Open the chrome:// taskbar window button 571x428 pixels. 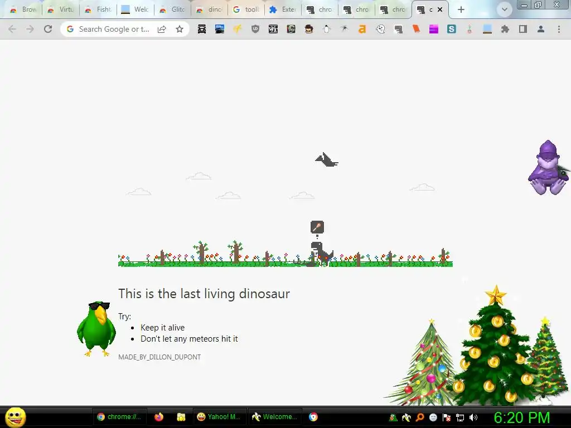(119, 417)
